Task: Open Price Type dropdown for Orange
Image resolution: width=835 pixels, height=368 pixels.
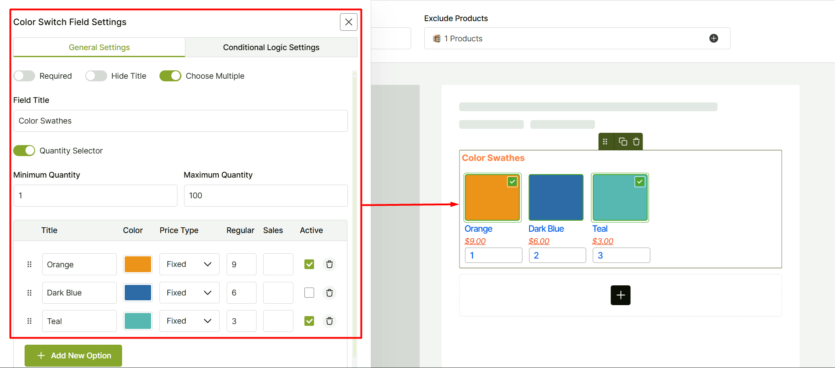Action: [189, 264]
